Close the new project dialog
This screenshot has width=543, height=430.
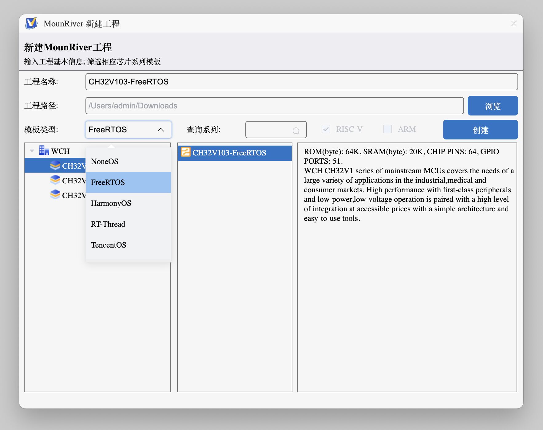pos(513,24)
